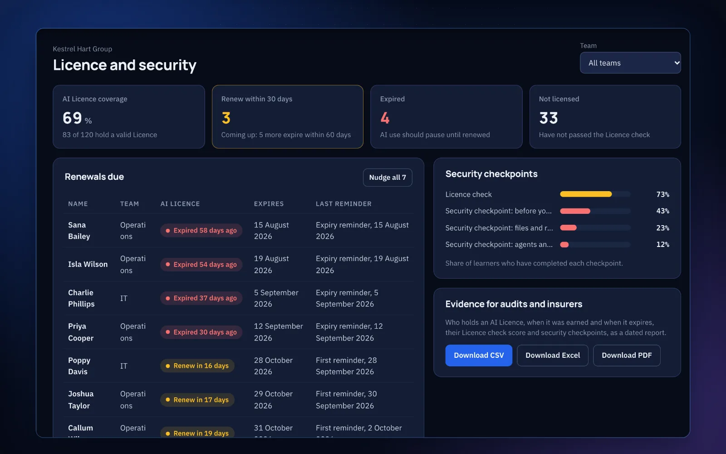This screenshot has width=726, height=454.
Task: Click the LAST REMINDER column header
Action: tap(343, 204)
